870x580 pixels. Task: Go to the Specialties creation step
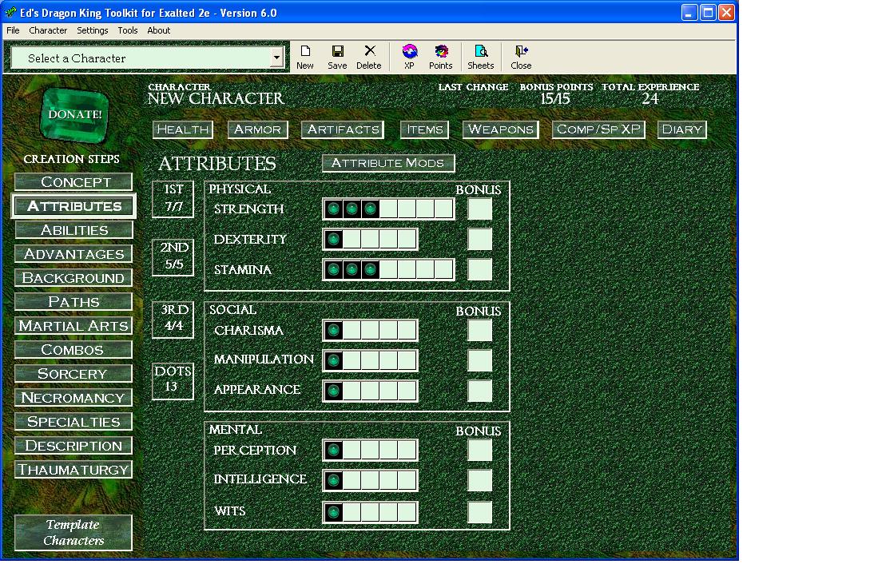[x=73, y=421]
